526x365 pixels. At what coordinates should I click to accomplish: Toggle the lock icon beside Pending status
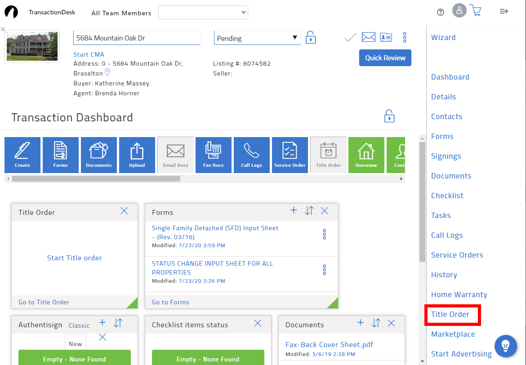[x=311, y=37]
